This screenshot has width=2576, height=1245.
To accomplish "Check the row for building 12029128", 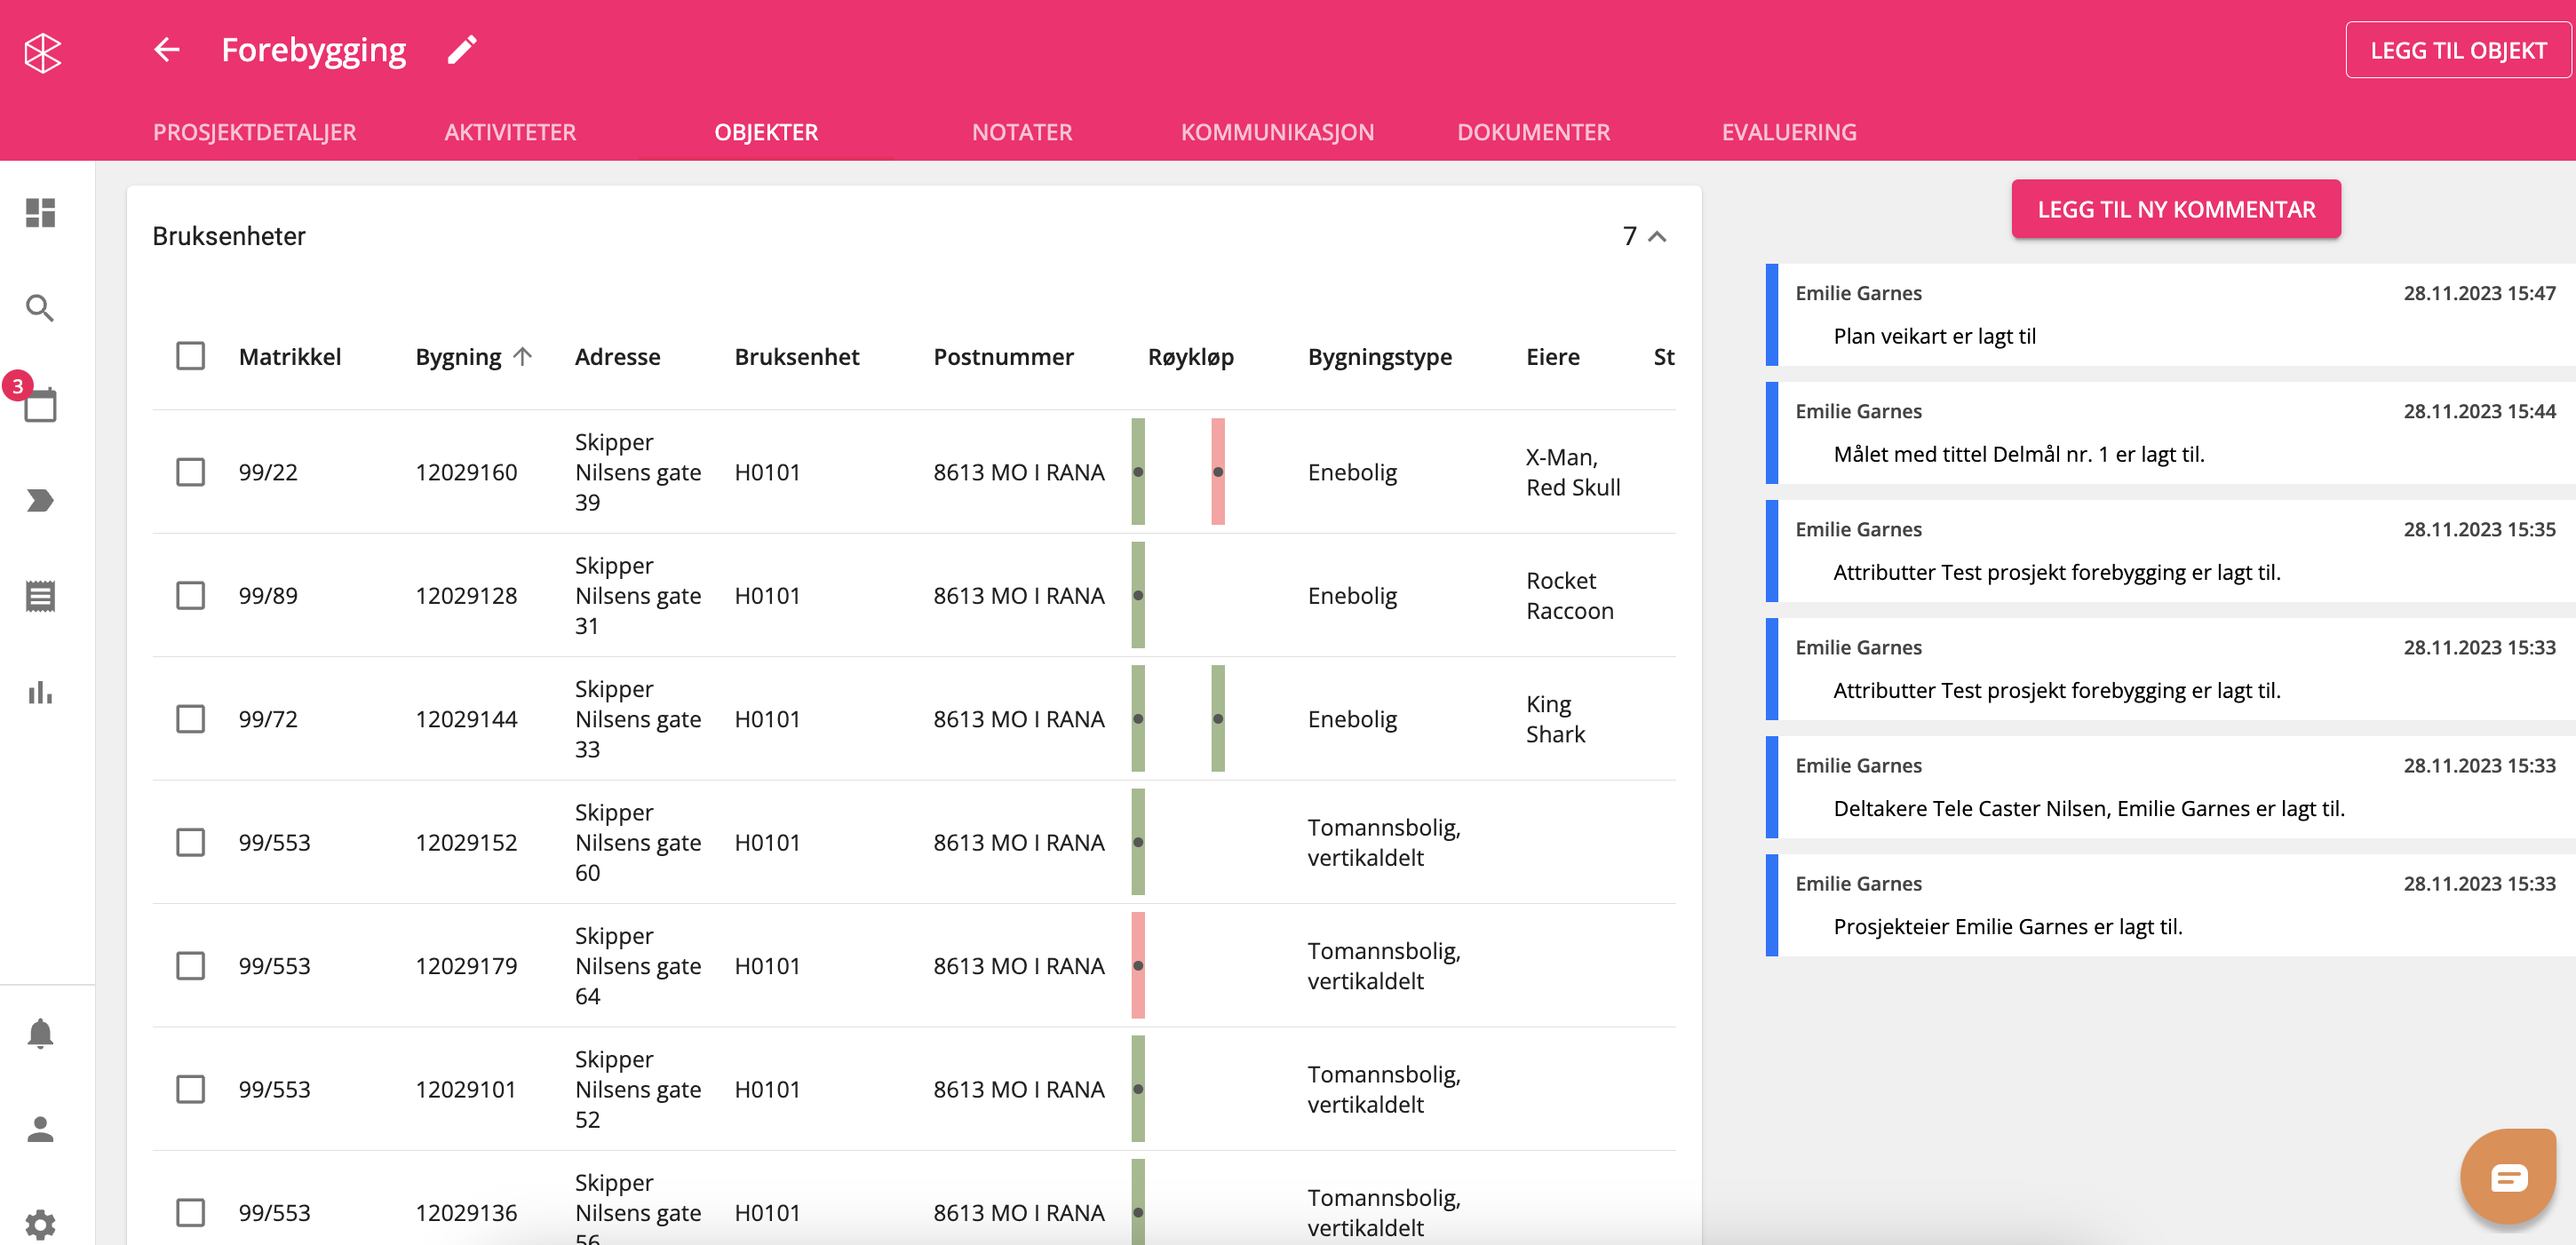I will (x=190, y=595).
